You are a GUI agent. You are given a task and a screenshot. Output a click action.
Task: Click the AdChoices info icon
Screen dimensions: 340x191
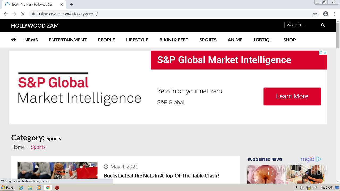(x=321, y=53)
